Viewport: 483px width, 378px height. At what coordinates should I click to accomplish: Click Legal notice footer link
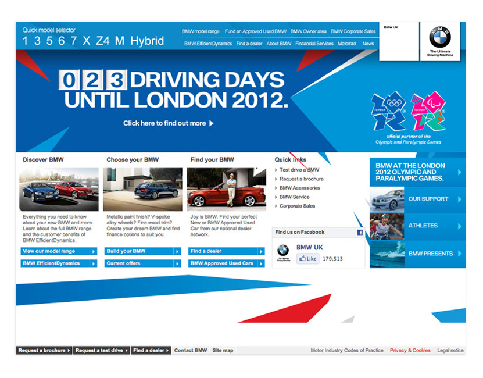[x=450, y=351]
